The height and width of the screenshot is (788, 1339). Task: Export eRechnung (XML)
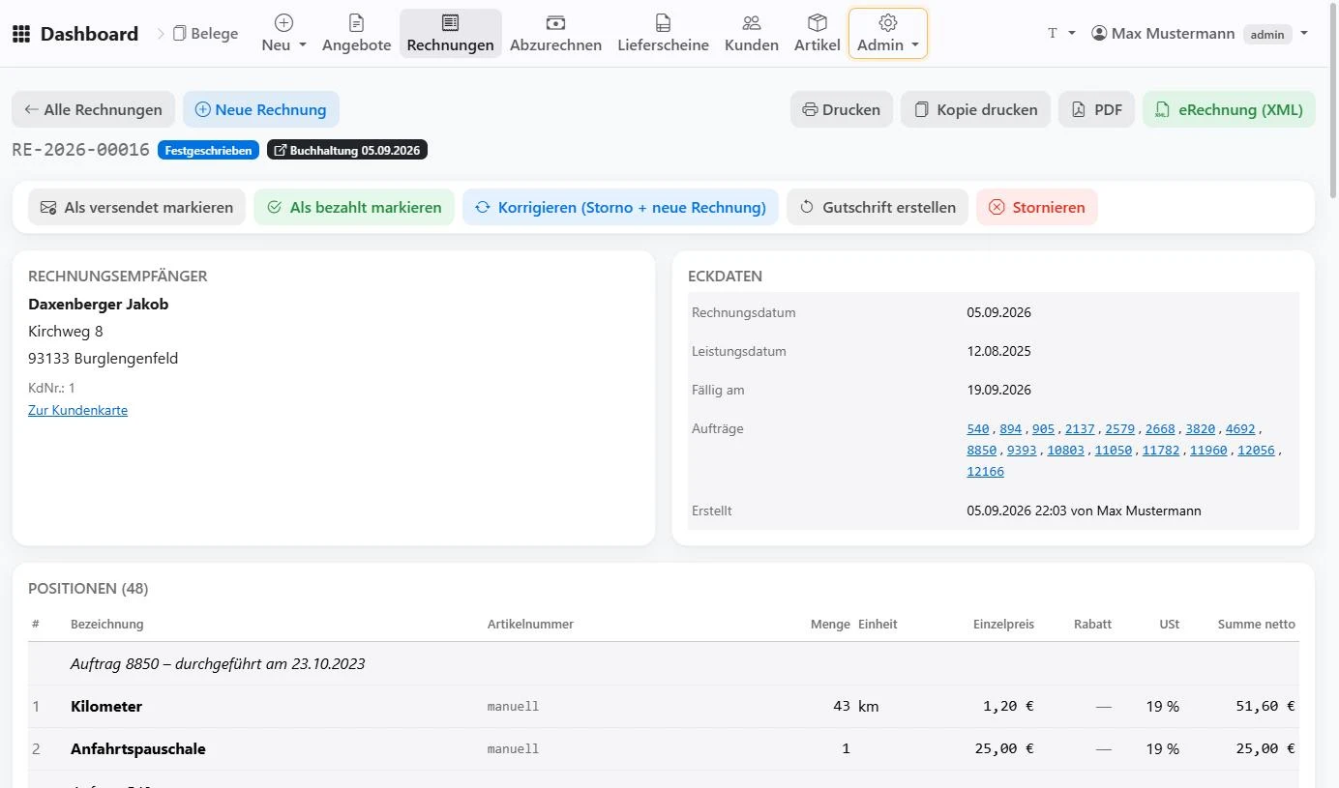(x=1229, y=109)
